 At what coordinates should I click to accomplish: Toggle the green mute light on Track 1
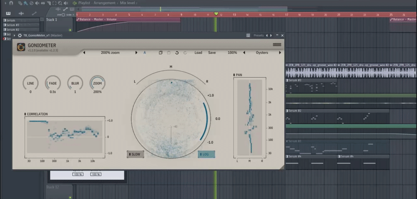(70, 30)
